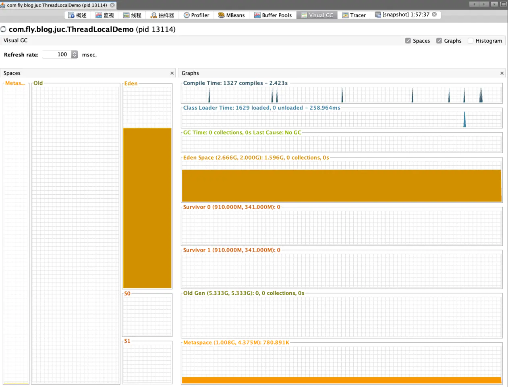Maximize the document window button

click(x=503, y=4)
